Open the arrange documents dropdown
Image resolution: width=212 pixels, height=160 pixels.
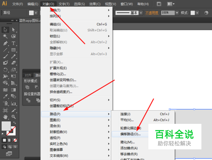click(170, 4)
